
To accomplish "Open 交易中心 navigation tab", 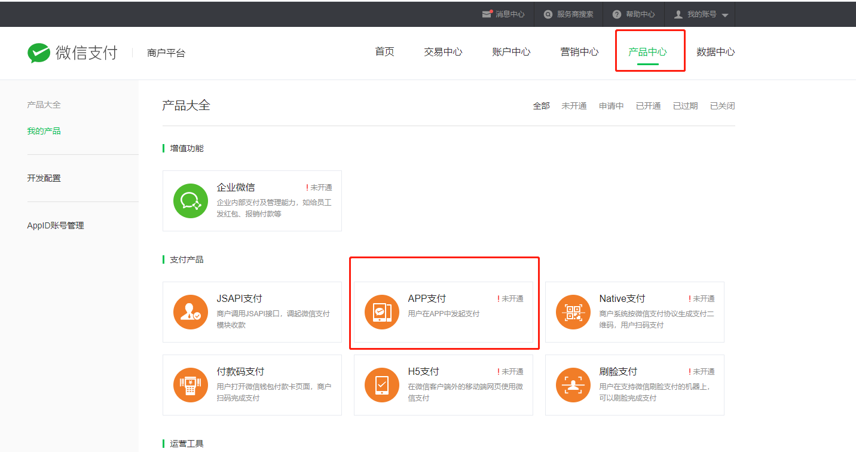I will [443, 52].
